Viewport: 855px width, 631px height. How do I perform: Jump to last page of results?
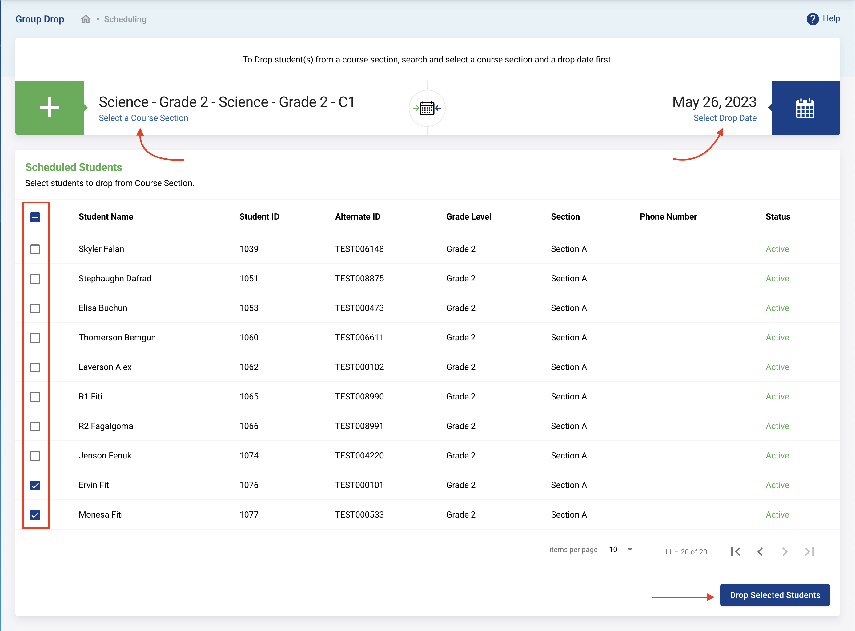(x=809, y=552)
